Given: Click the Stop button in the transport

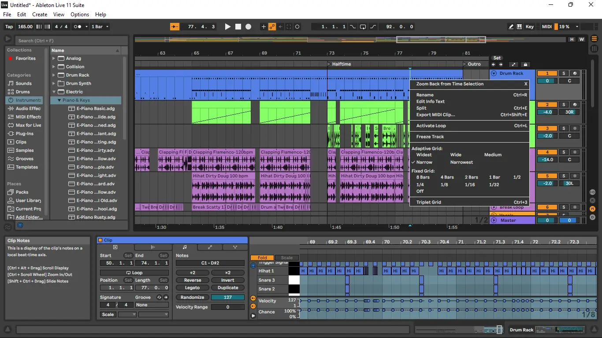Looking at the screenshot, I should (238, 27).
